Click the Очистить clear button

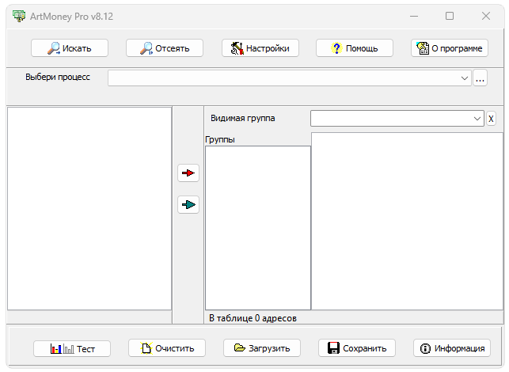[167, 348]
